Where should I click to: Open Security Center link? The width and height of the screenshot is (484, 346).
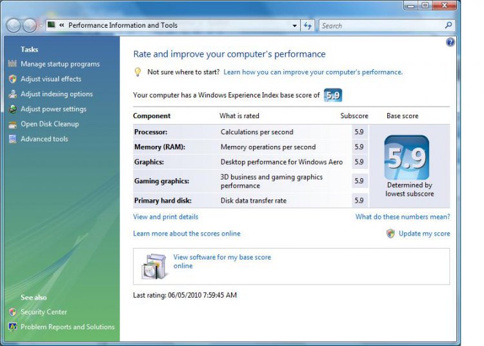(44, 312)
